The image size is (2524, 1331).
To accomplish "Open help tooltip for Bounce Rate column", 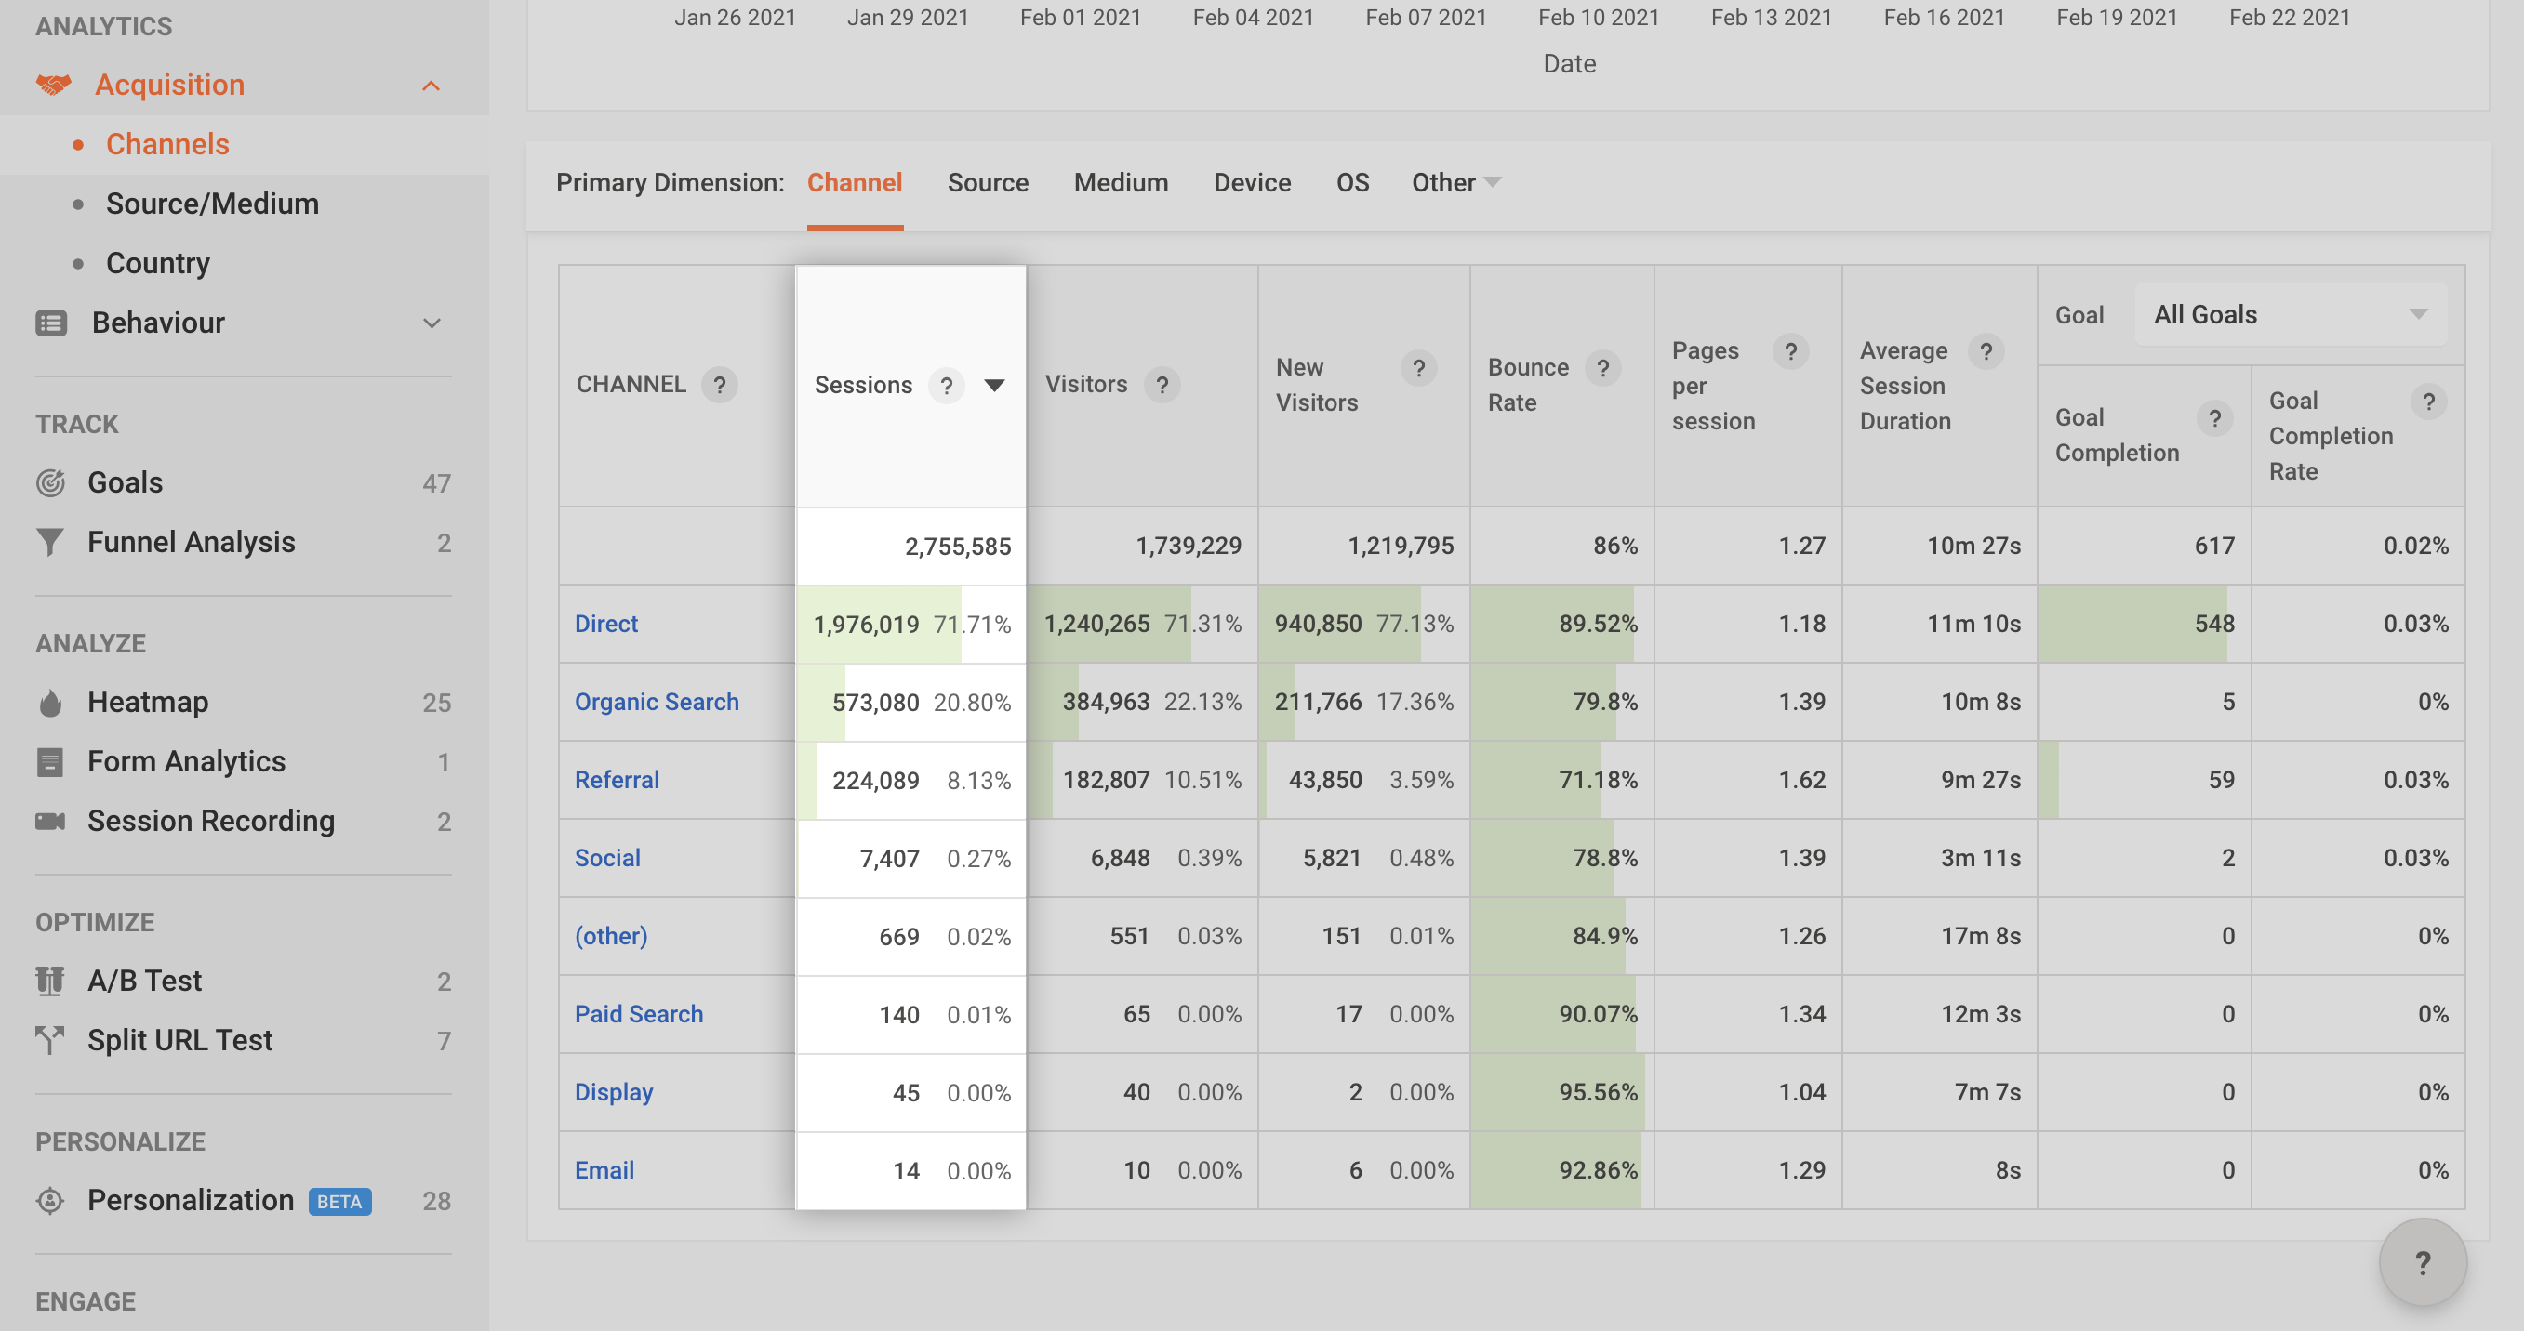I will pos(1603,368).
